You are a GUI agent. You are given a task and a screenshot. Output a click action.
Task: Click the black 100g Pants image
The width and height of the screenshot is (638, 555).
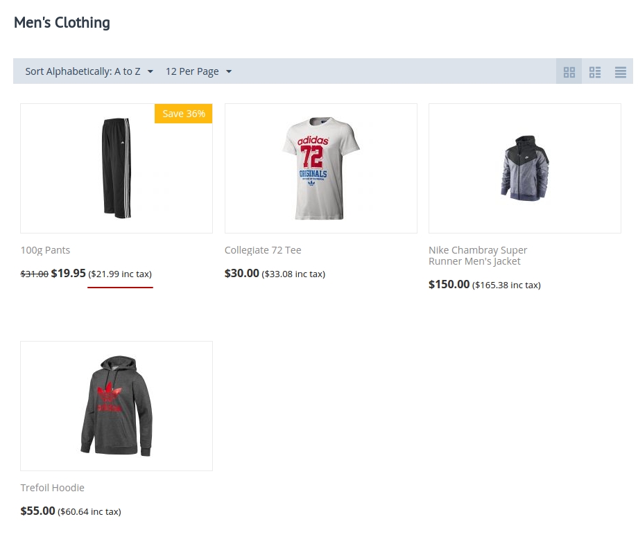tap(117, 168)
